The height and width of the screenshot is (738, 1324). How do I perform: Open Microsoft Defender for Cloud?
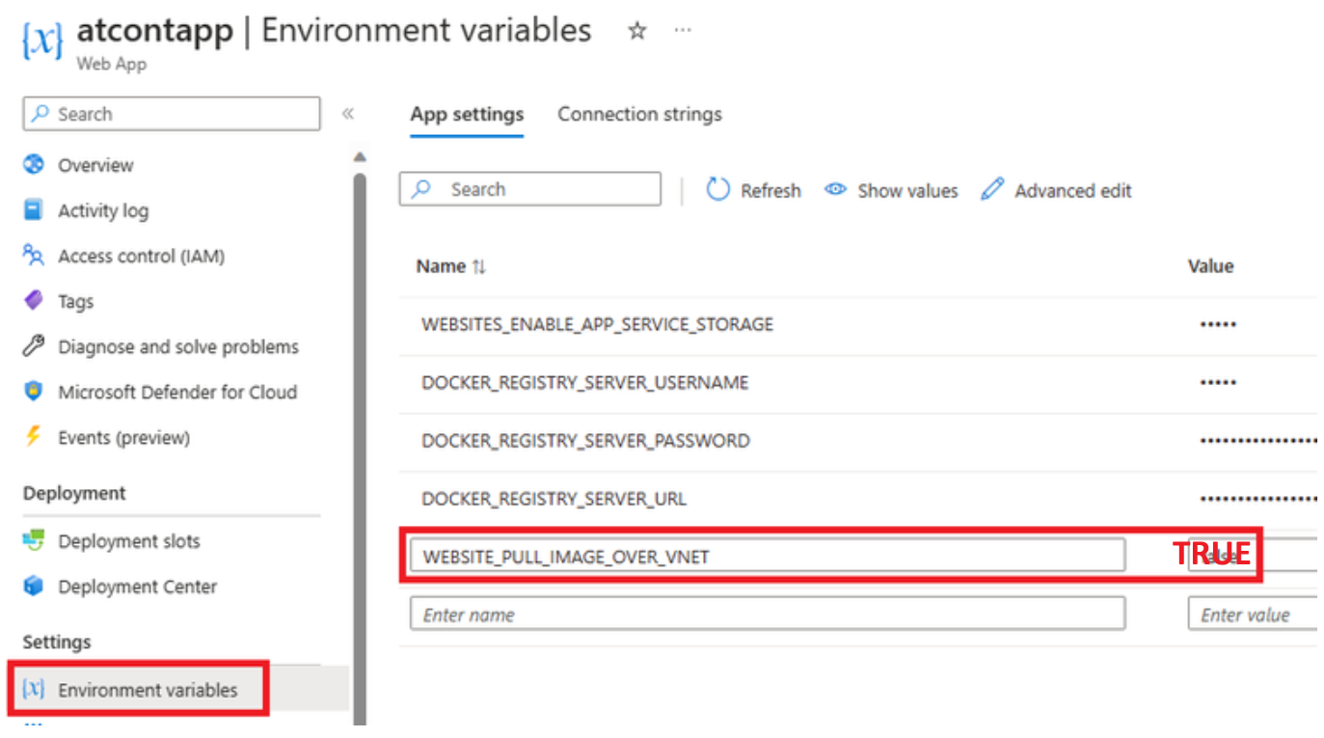tap(177, 392)
